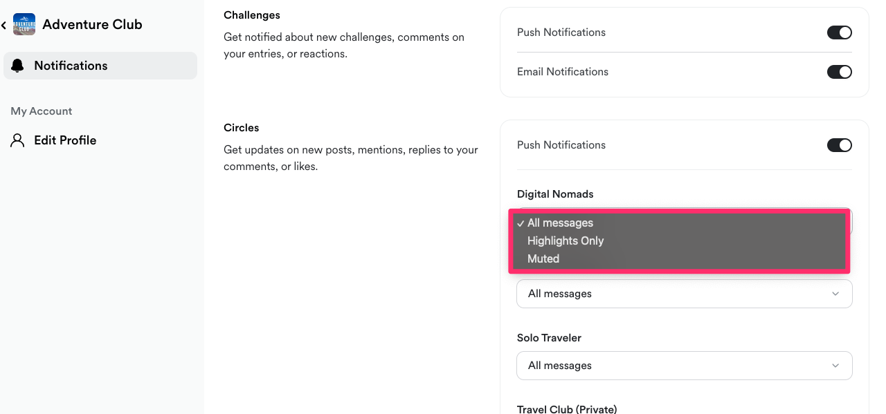Click the Adventure Club title text
This screenshot has height=414, width=886.
point(92,25)
